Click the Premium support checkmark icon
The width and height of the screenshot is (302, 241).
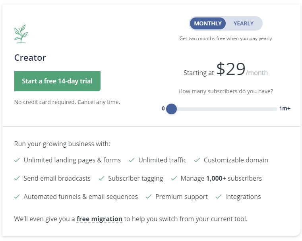coord(149,197)
